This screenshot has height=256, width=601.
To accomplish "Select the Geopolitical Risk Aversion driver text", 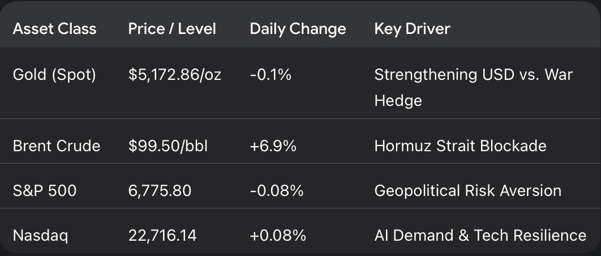I will (x=467, y=191).
